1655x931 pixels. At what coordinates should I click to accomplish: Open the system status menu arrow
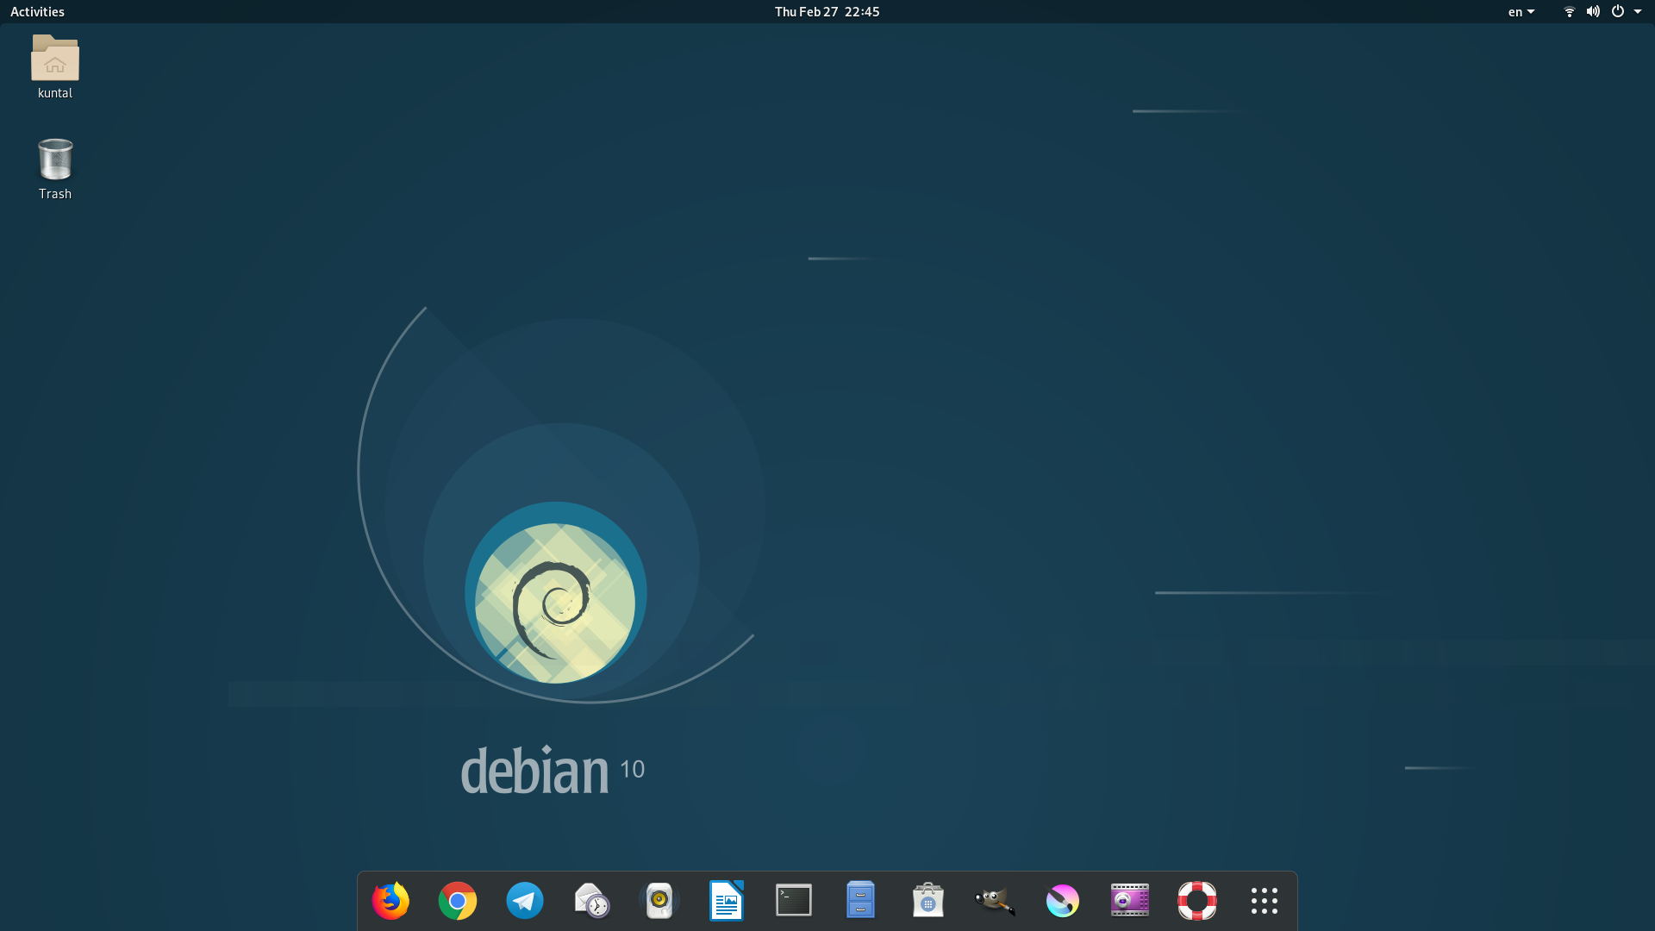click(1639, 11)
